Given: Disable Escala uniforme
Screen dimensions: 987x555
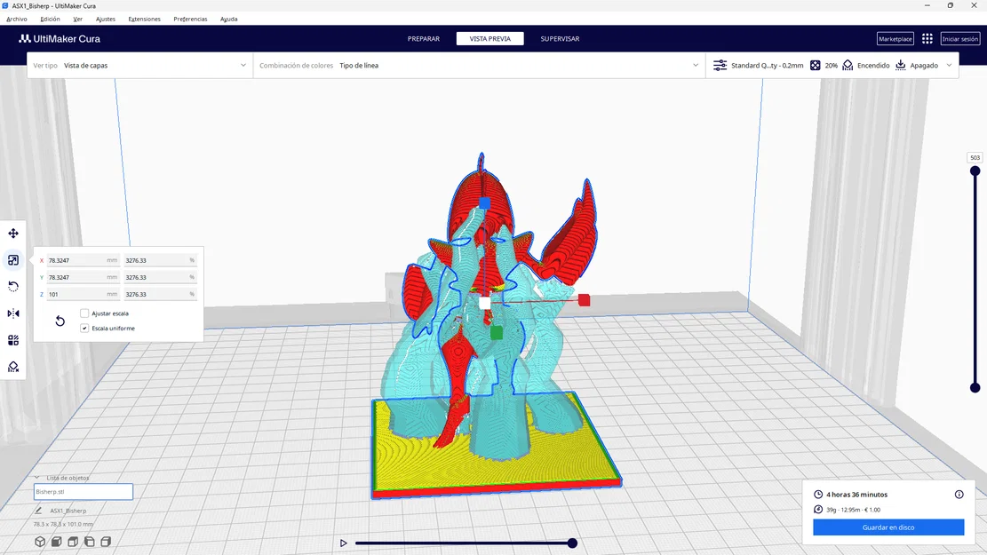Looking at the screenshot, I should [x=83, y=328].
